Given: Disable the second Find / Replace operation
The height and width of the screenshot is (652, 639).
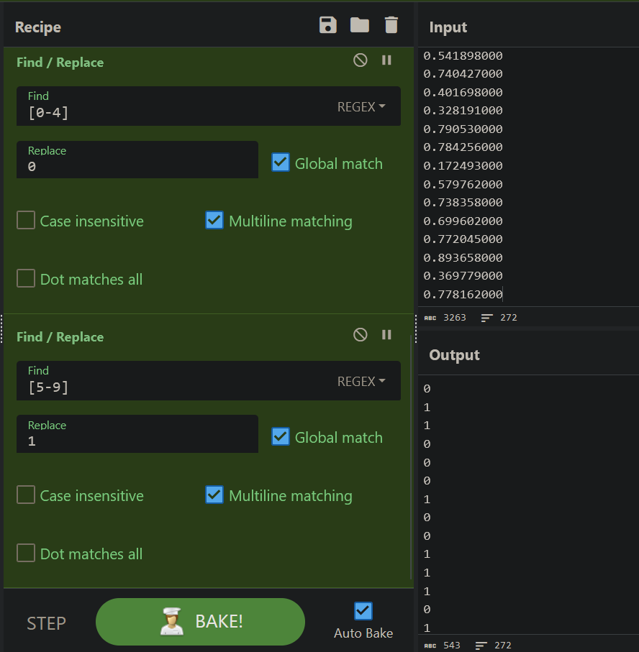Looking at the screenshot, I should tap(360, 335).
